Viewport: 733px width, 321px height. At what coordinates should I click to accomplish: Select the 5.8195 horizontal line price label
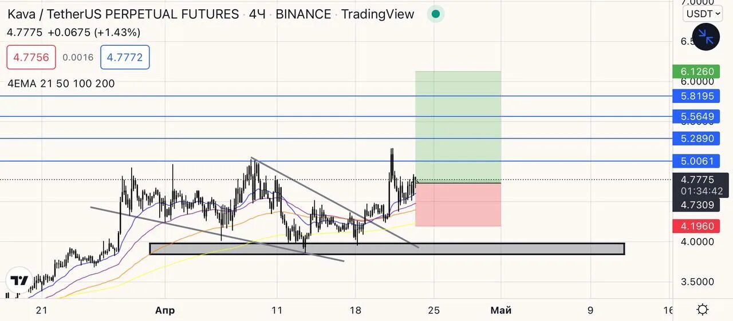697,96
